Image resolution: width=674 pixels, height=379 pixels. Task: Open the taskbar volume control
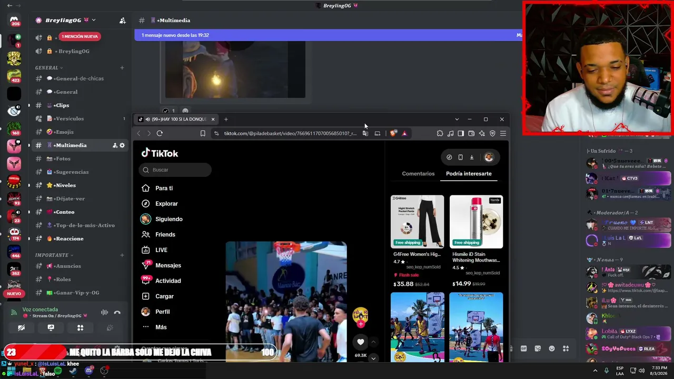(642, 371)
